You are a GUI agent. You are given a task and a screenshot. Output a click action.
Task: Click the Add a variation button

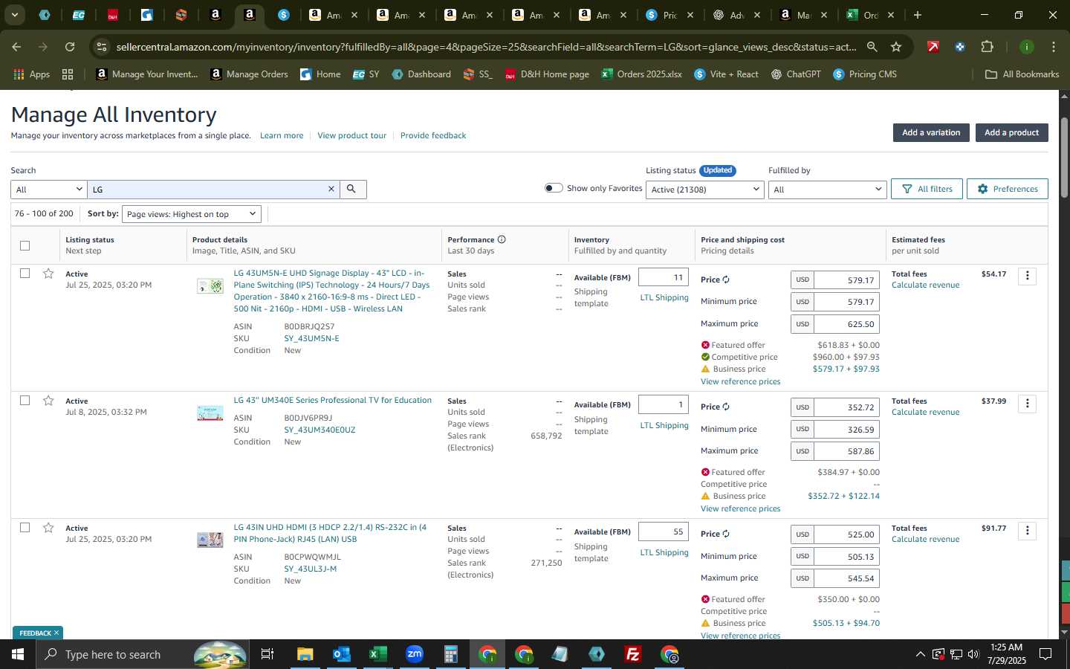click(931, 132)
